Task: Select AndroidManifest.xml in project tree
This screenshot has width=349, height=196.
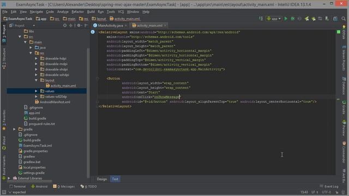Action: point(53,102)
